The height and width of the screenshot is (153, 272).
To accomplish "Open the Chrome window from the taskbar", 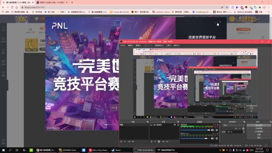I will [46, 150].
